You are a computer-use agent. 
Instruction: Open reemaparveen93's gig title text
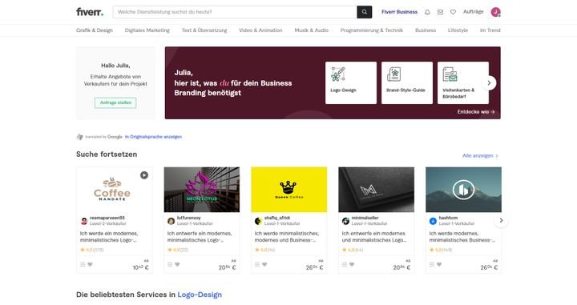(x=109, y=237)
